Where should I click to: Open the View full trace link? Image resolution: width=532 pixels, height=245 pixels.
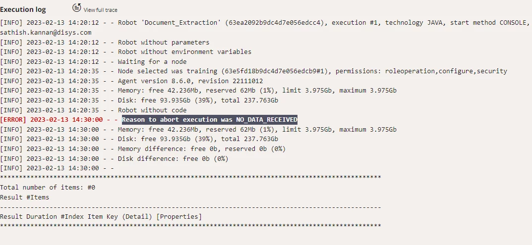pos(101,10)
